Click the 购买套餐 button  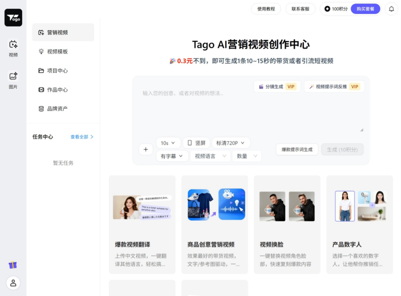pos(365,9)
